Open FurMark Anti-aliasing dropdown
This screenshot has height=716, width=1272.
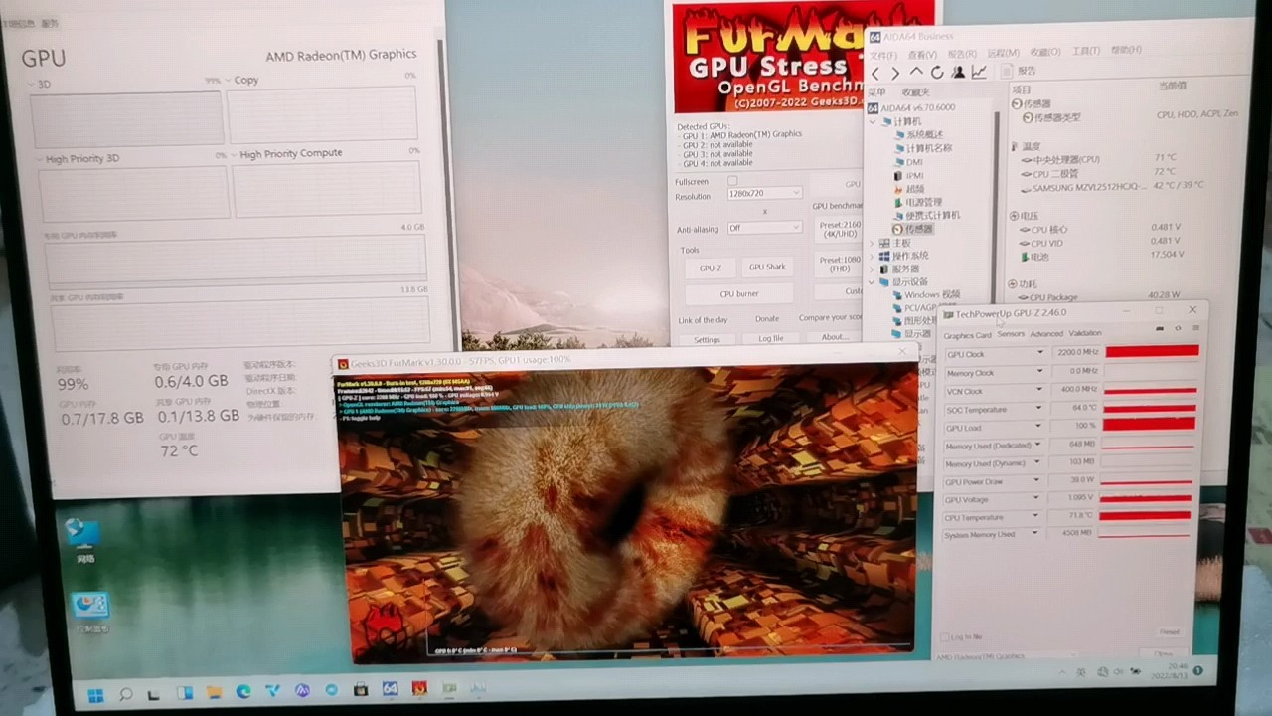(764, 228)
